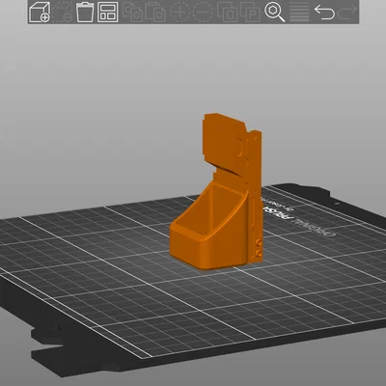
Task: Click the dimmed Delete object icon
Action: coord(63,13)
